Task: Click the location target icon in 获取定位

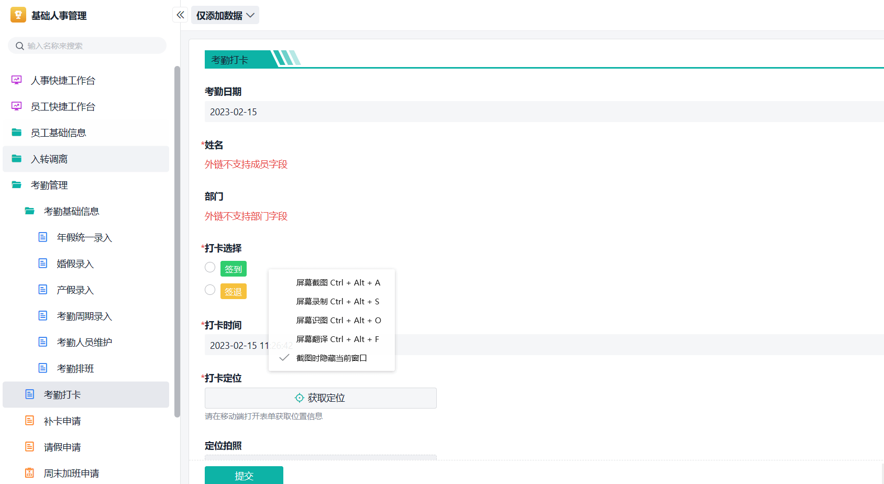Action: point(300,398)
